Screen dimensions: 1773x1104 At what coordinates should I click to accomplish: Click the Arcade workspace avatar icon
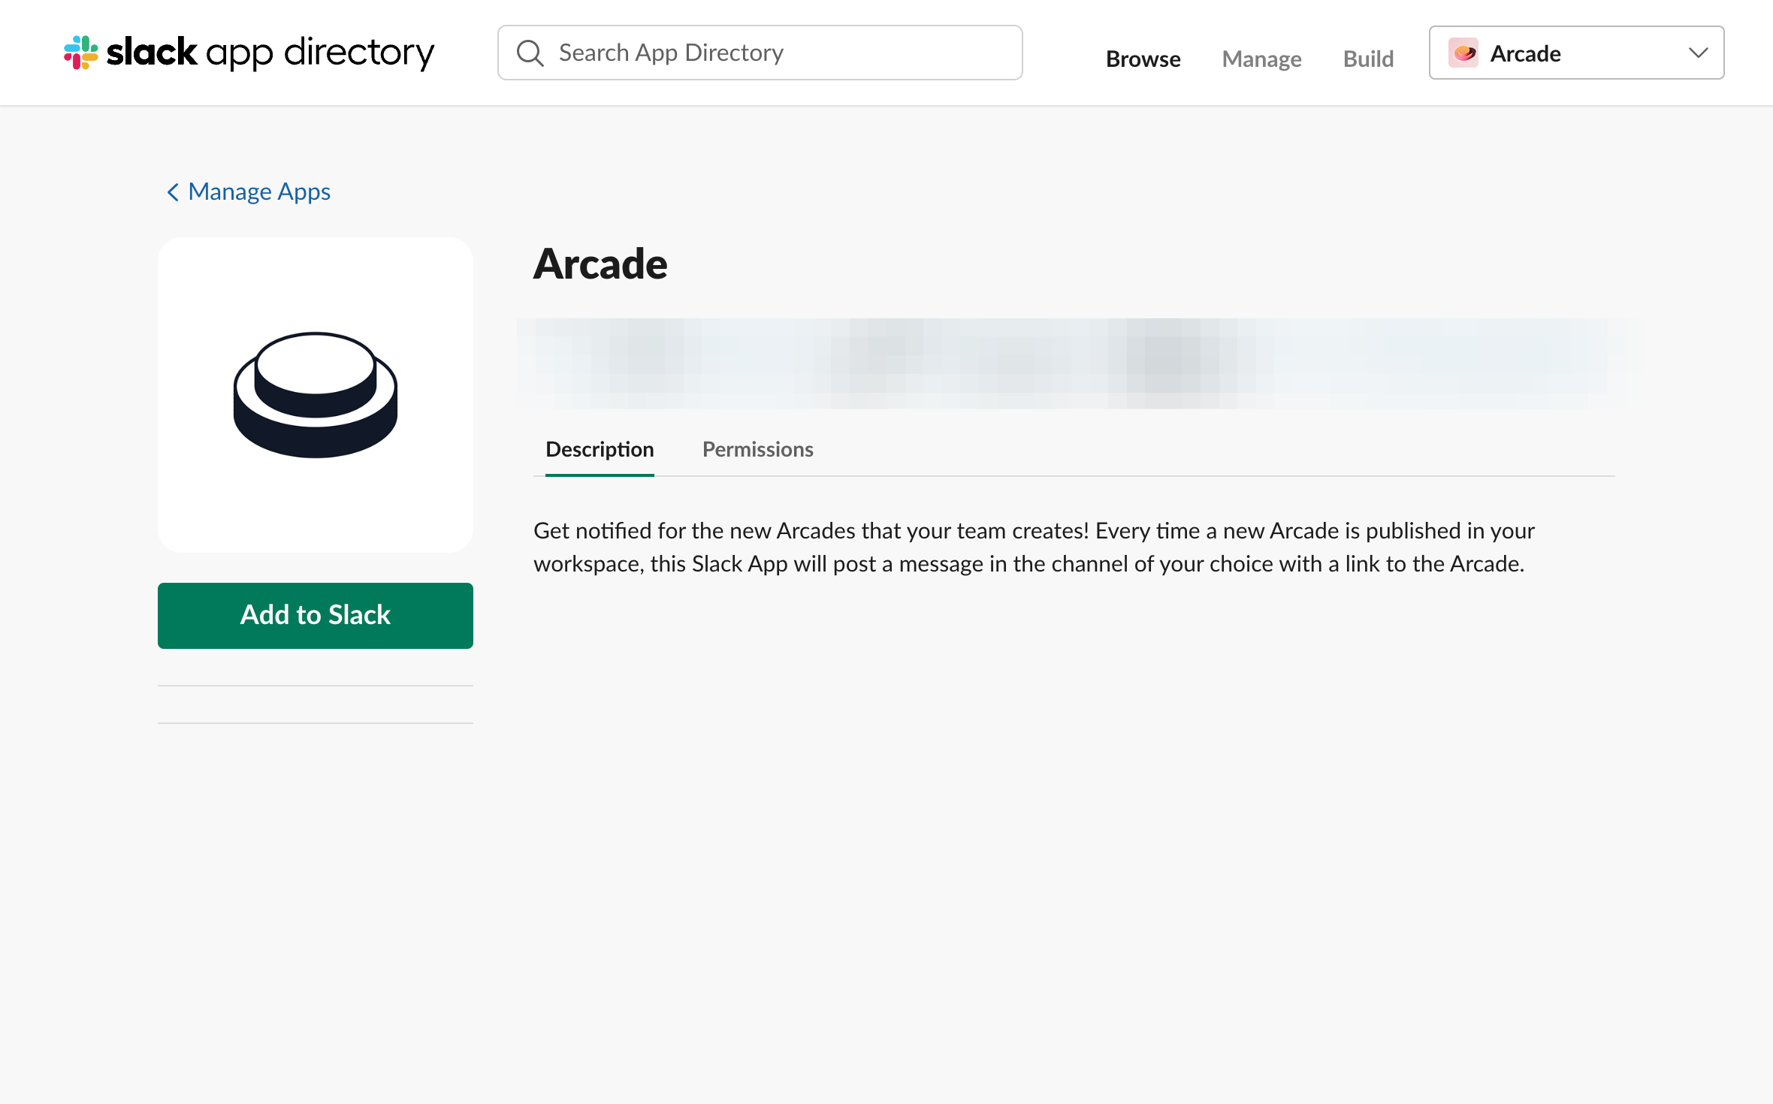point(1463,53)
